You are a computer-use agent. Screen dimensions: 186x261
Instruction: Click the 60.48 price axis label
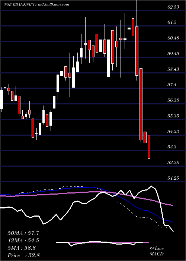tap(173, 38)
